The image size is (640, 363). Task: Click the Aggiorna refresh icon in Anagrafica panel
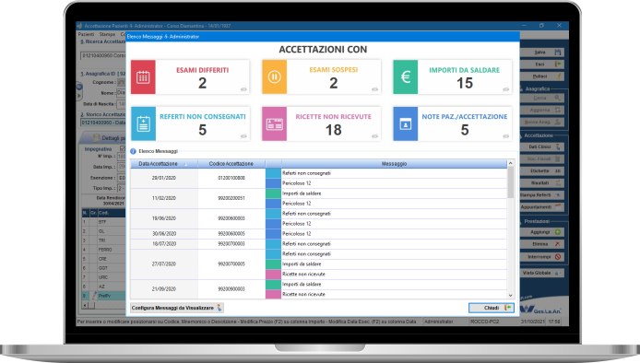[x=558, y=110]
